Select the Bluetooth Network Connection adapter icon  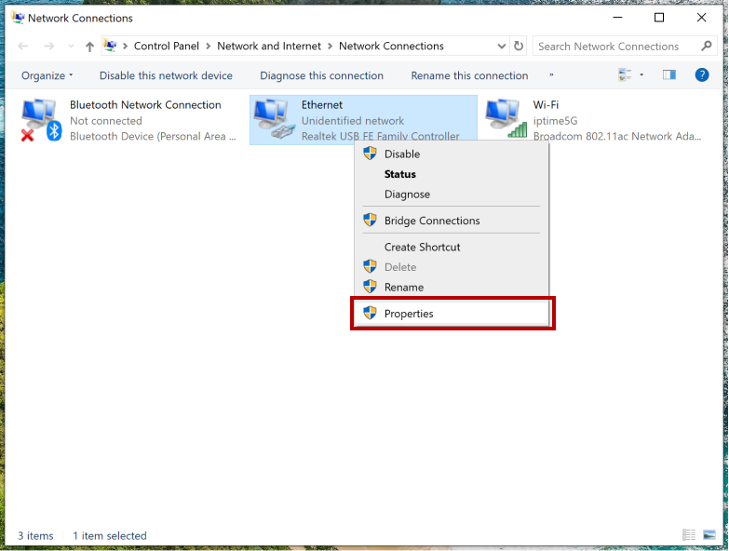[40, 120]
